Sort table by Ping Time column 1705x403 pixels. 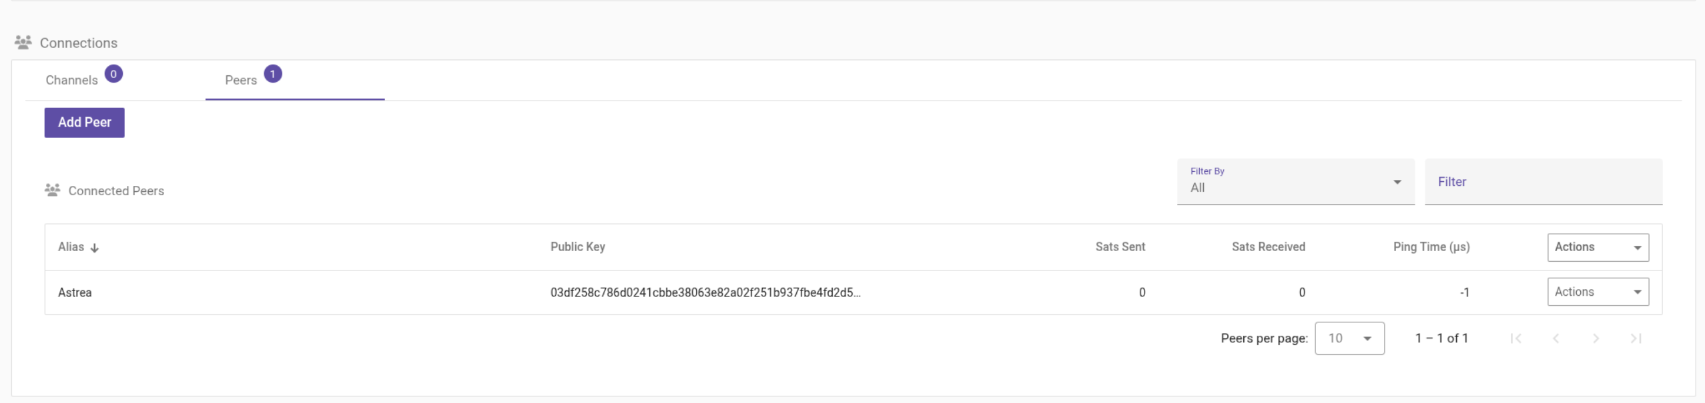coord(1431,246)
